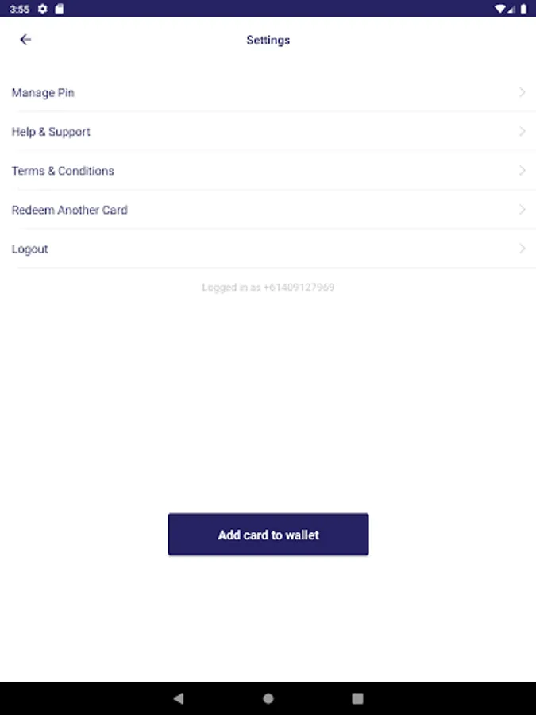The image size is (536, 715).
Task: Click chevron next to Terms & Conditions
Action: (x=522, y=171)
